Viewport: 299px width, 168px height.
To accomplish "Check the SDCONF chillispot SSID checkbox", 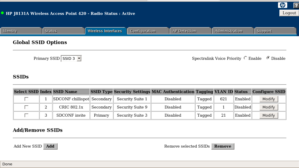I will [x=26, y=99].
